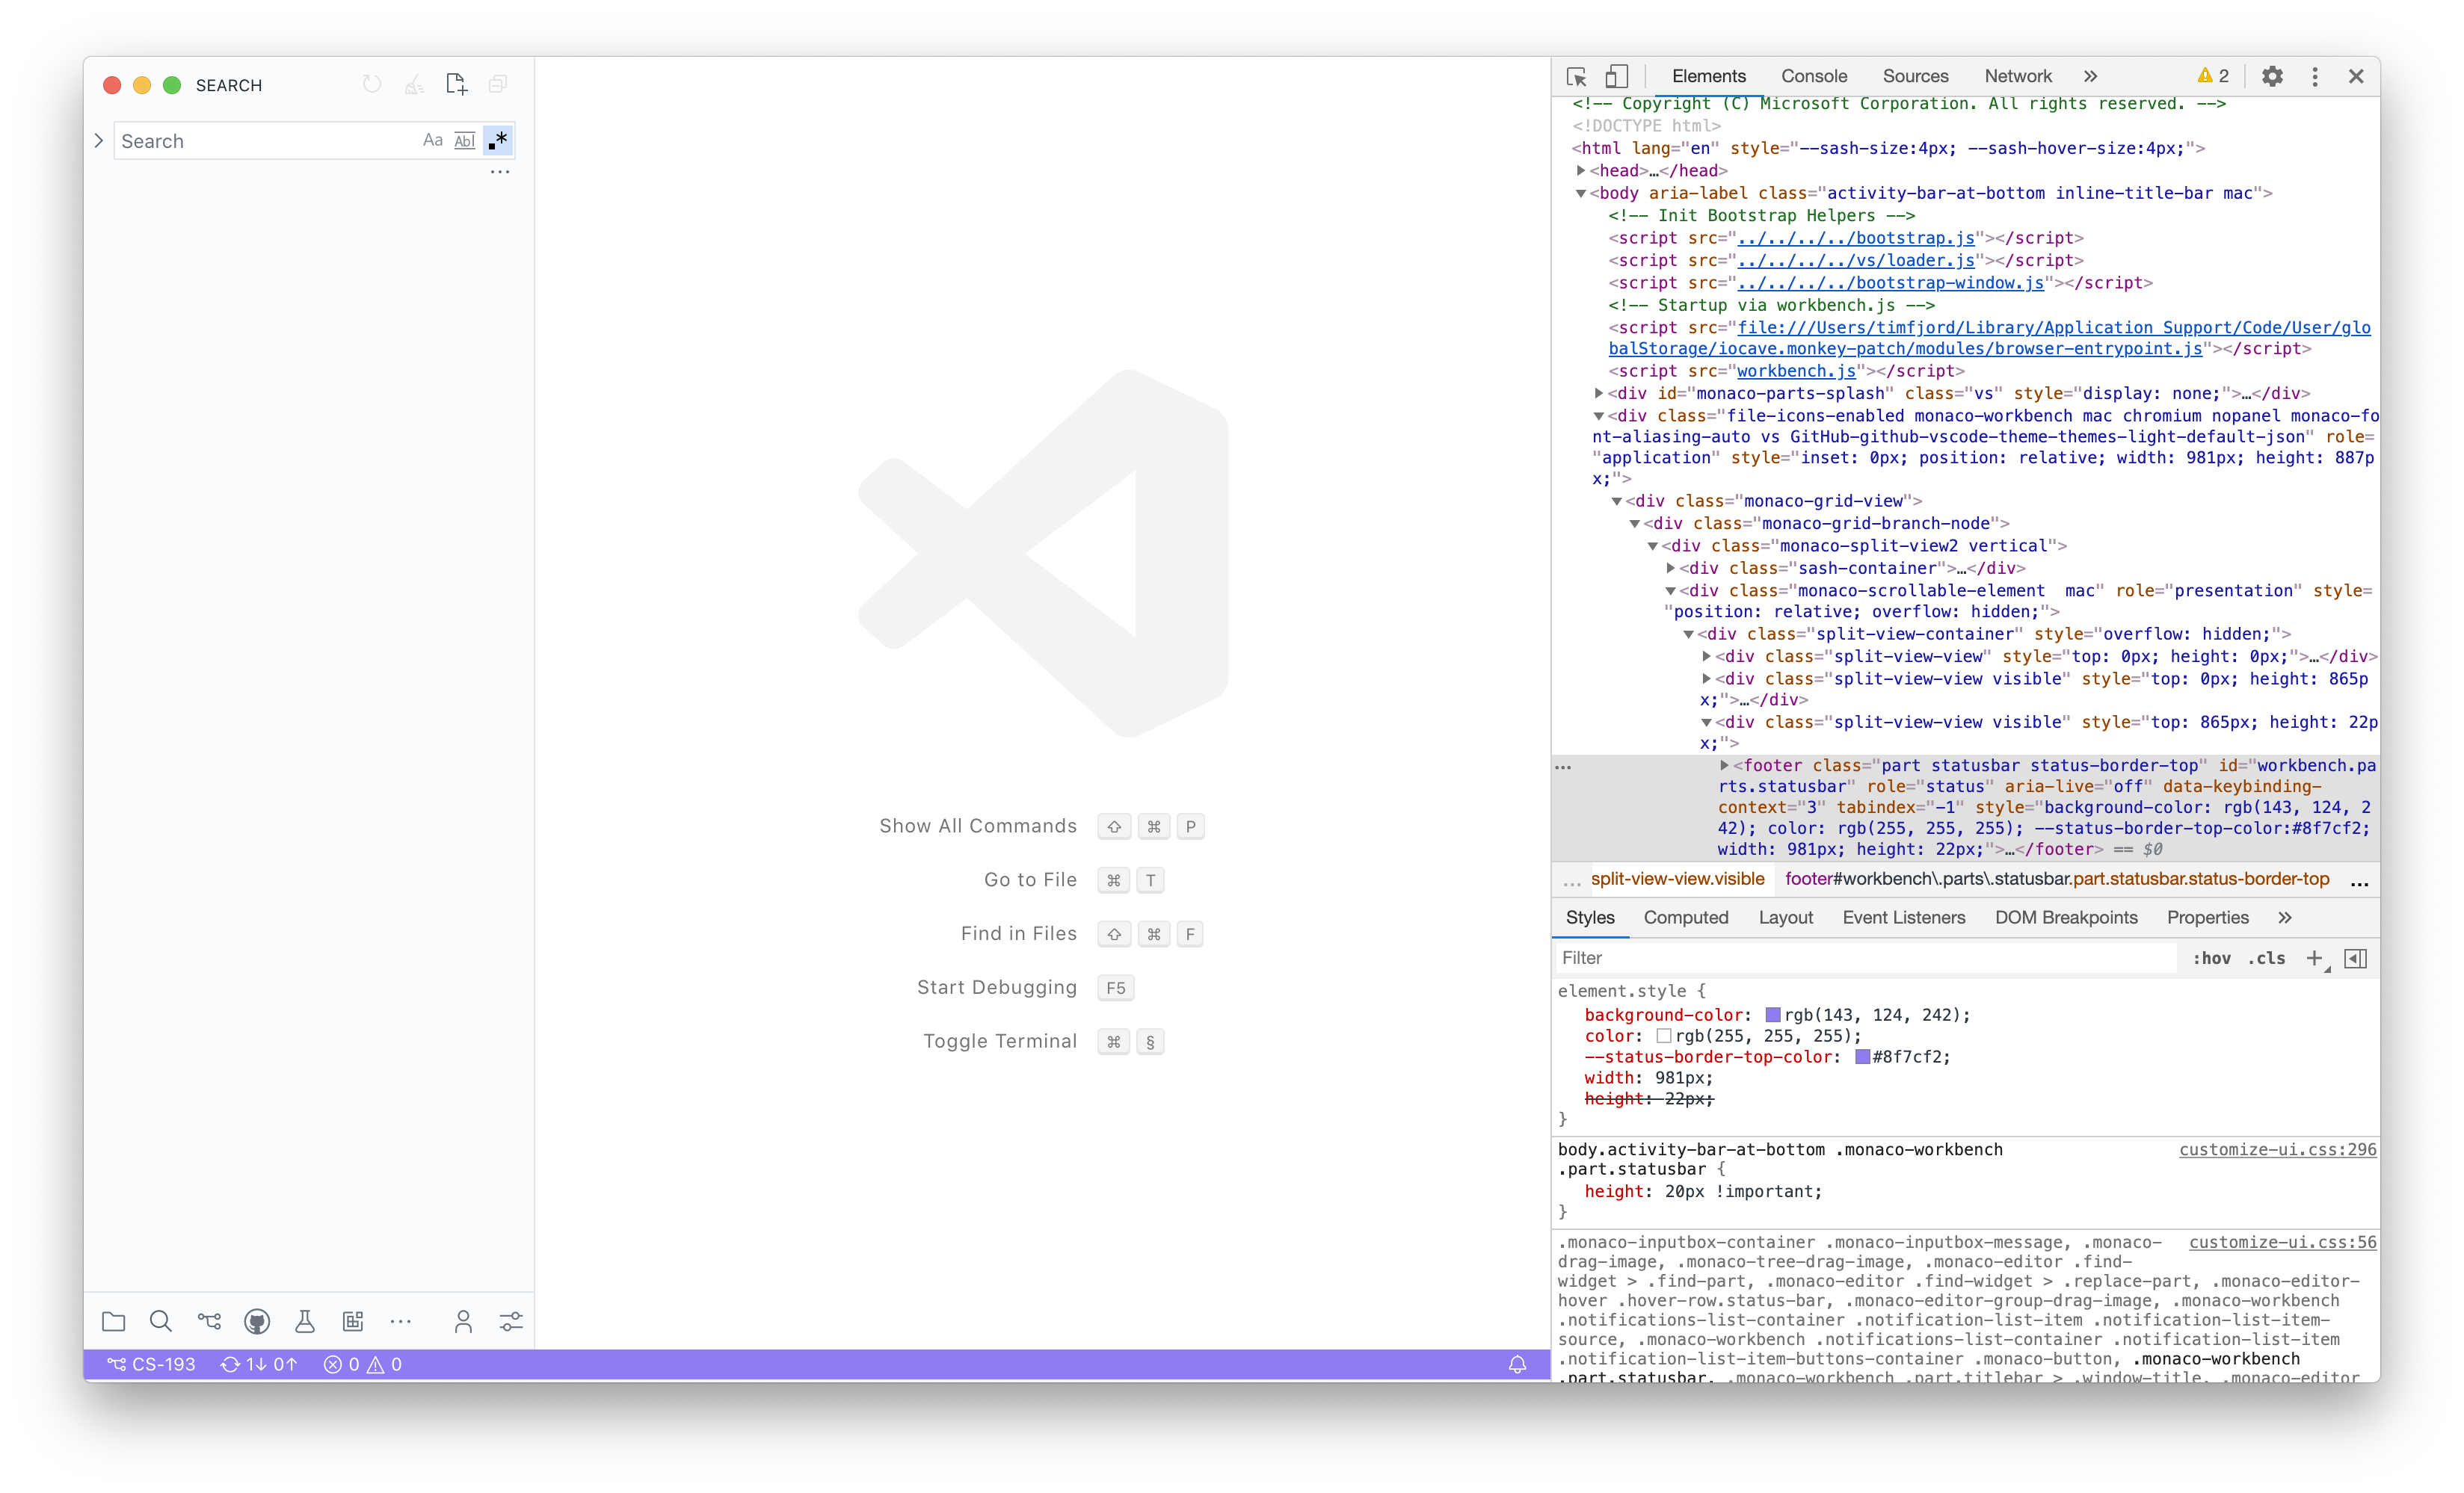Open the Computed styles tab
This screenshot has height=1493, width=2464.
point(1686,918)
